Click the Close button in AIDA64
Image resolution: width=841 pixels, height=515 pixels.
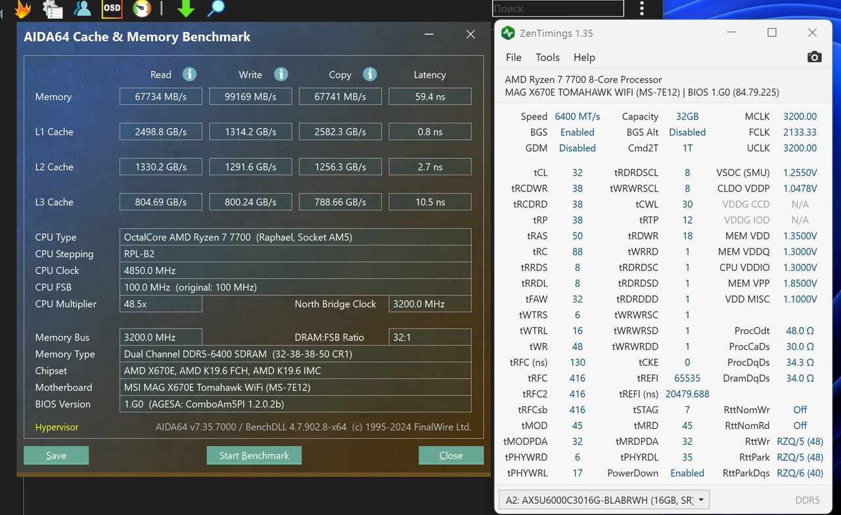pyautogui.click(x=451, y=455)
